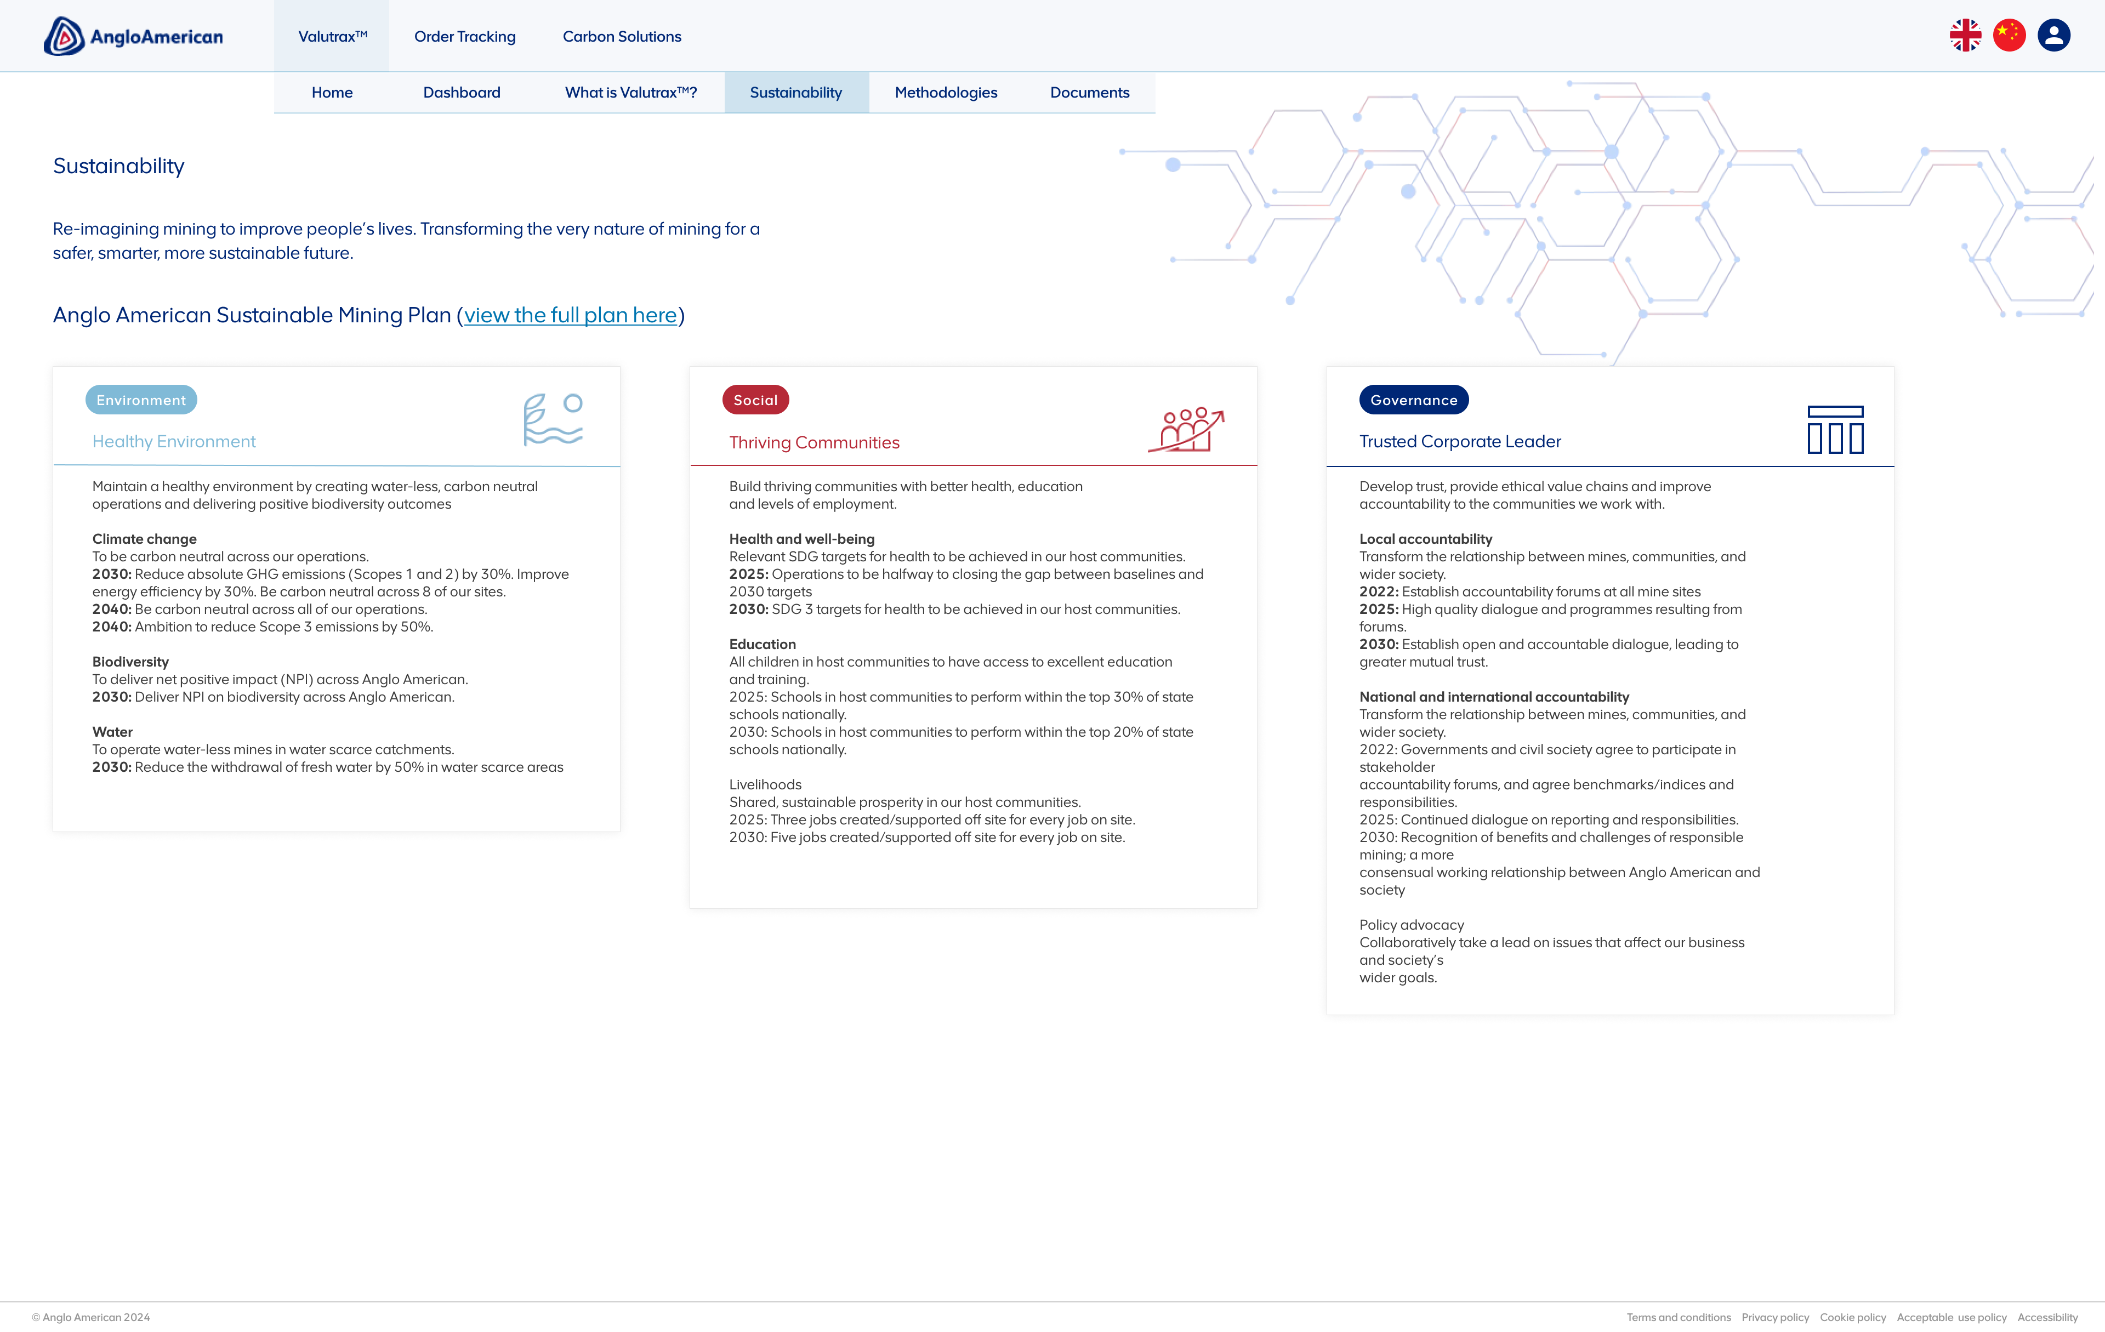Click 'Reduce the withdrawal of fresh water' line

[x=328, y=767]
